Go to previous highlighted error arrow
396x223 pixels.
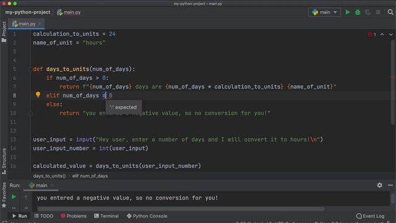click(382, 35)
